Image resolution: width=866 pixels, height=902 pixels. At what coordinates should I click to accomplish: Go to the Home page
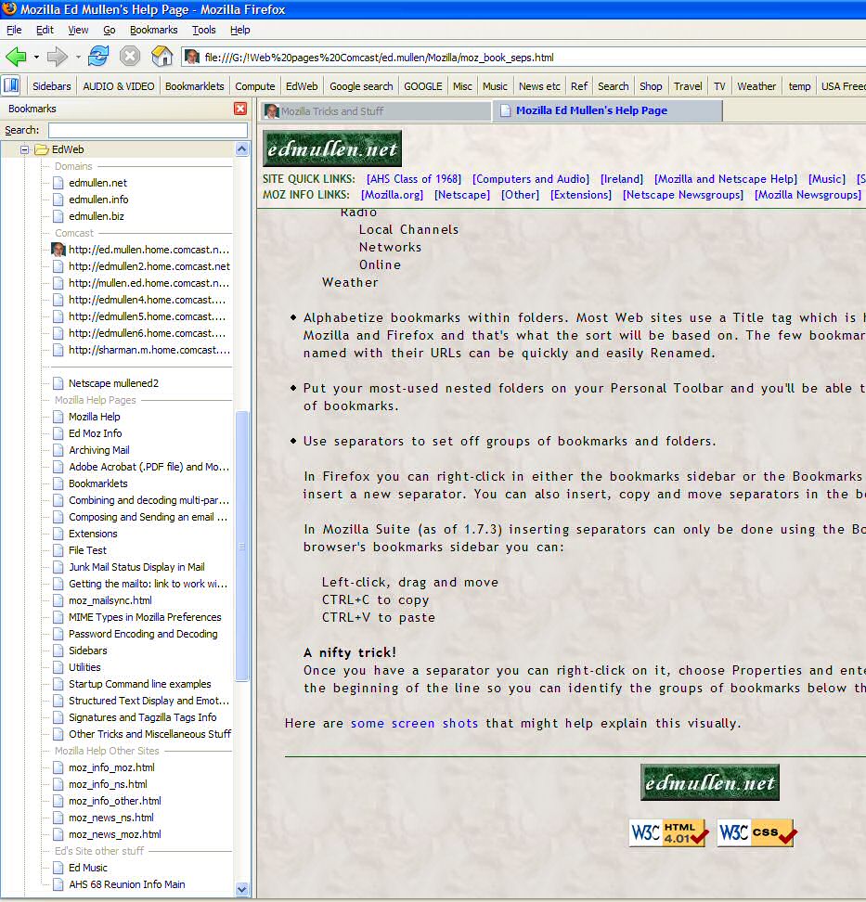tap(162, 57)
